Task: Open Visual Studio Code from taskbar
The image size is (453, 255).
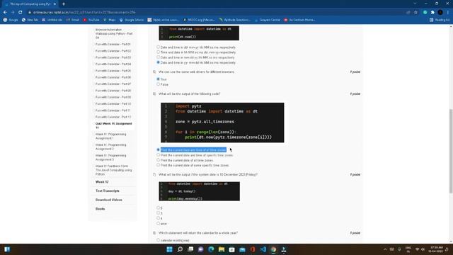Action: 263,249
